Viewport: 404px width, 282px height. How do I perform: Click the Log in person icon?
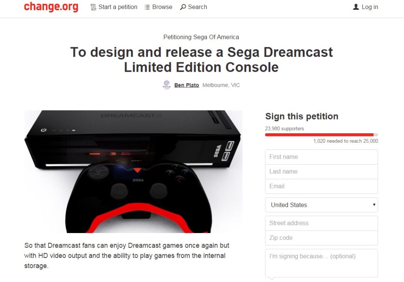point(355,7)
